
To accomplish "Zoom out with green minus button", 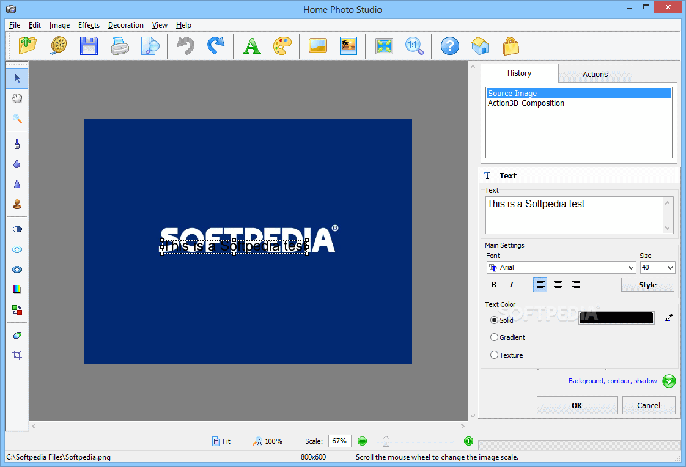I will click(x=362, y=441).
